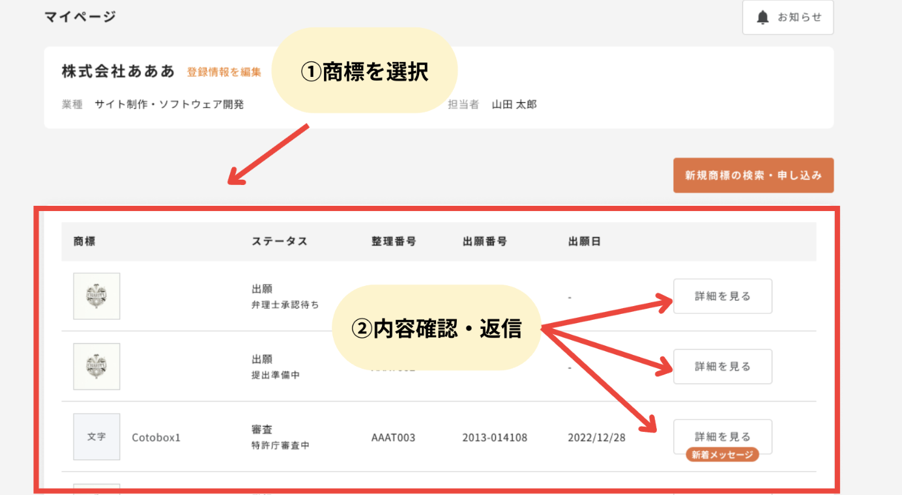Click the 出願日 column header
Image resolution: width=902 pixels, height=495 pixels.
click(585, 242)
